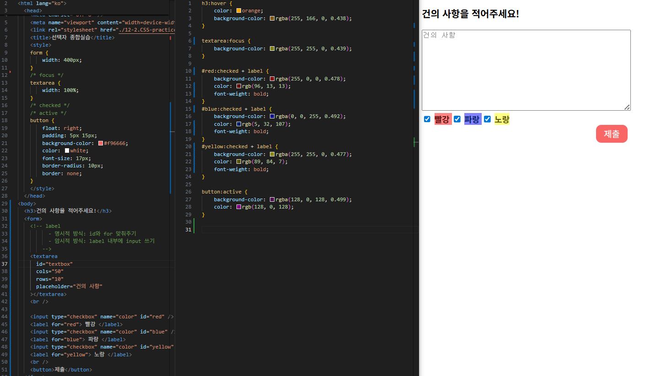Viewport: 645px width, 376px height.
Task: Uncheck the checkbox next to 파랑
Action: pos(457,119)
